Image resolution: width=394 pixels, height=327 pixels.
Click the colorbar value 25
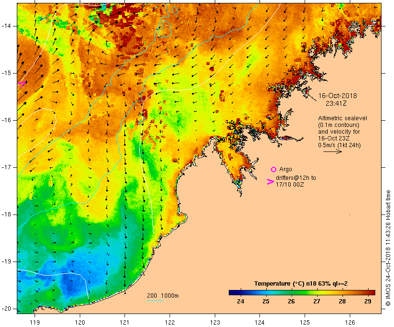click(x=266, y=301)
